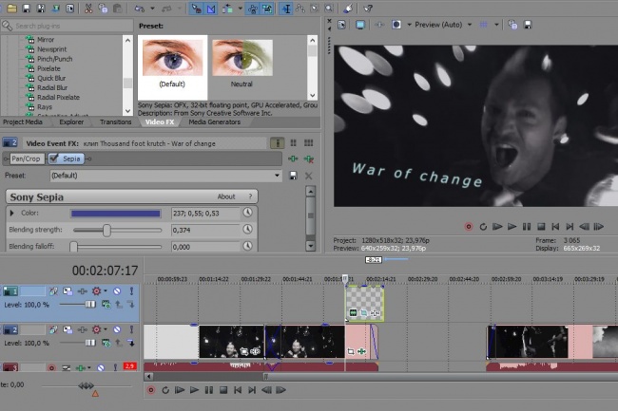The width and height of the screenshot is (618, 411).
Task: Select Radial Blur in plug-in list
Action: point(52,87)
